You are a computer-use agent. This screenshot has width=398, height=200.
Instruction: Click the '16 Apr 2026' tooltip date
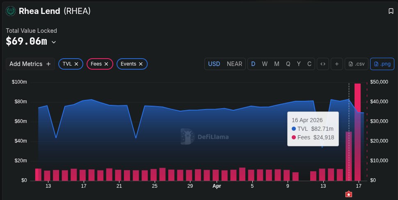307,120
